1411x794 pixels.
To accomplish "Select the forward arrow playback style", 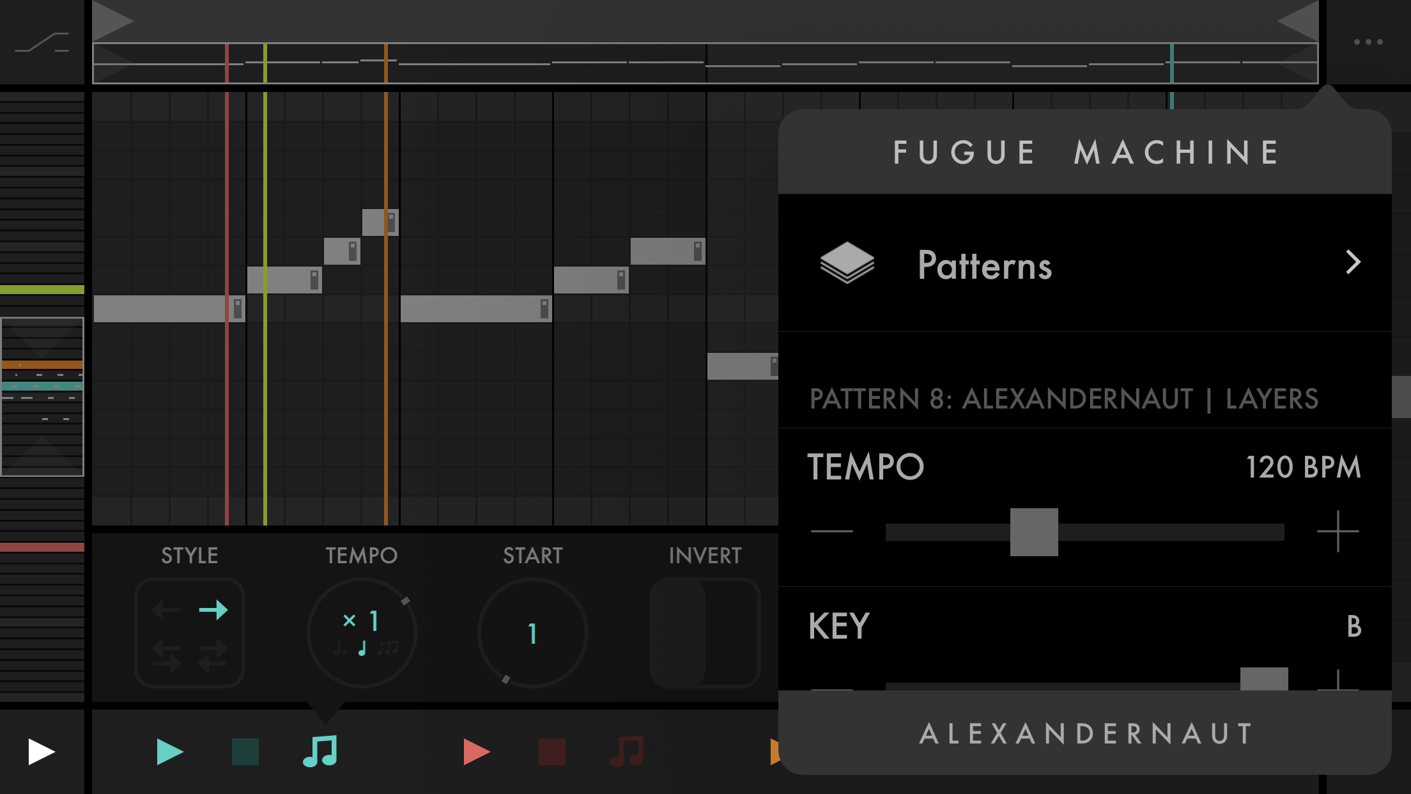I will pyautogui.click(x=213, y=611).
